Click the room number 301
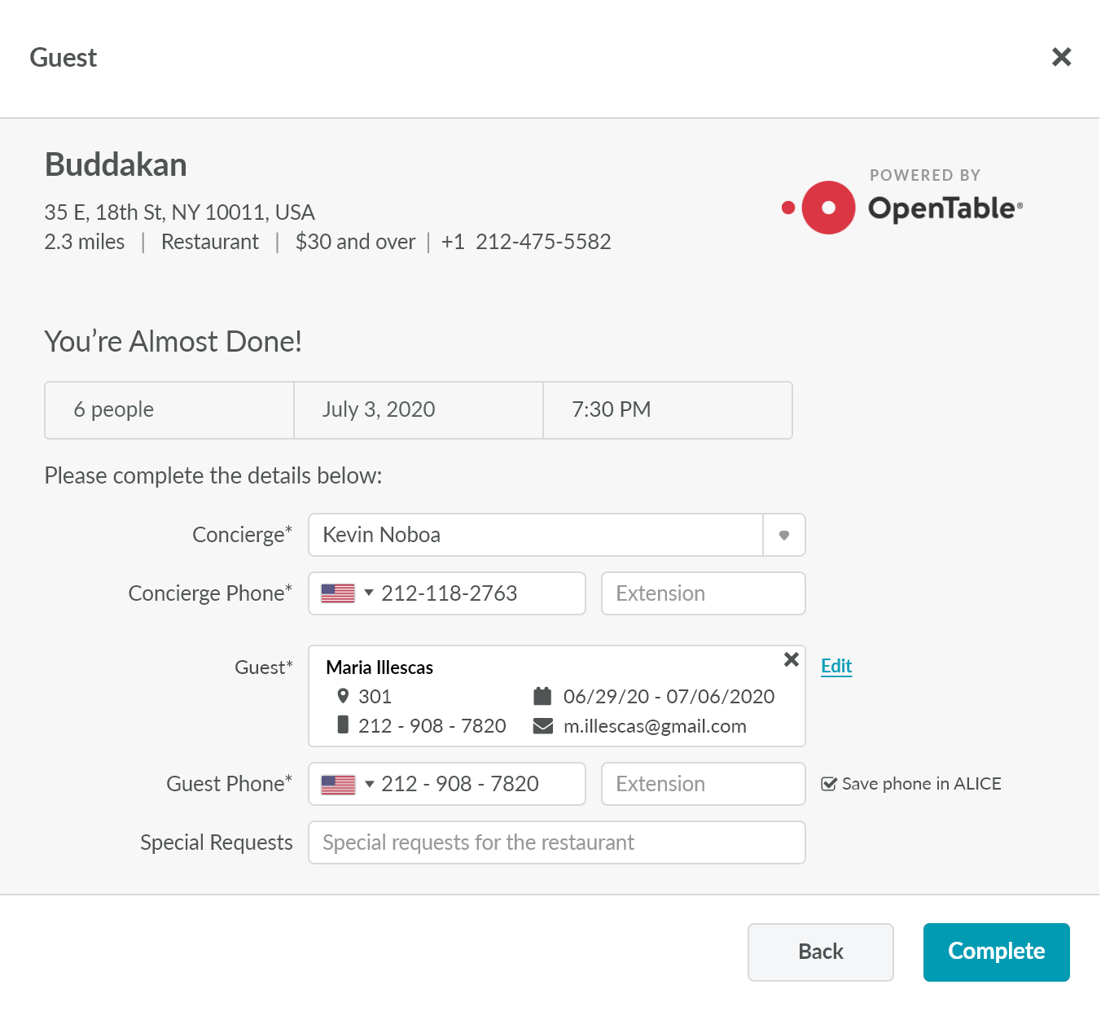This screenshot has width=1101, height=1011. (x=375, y=697)
